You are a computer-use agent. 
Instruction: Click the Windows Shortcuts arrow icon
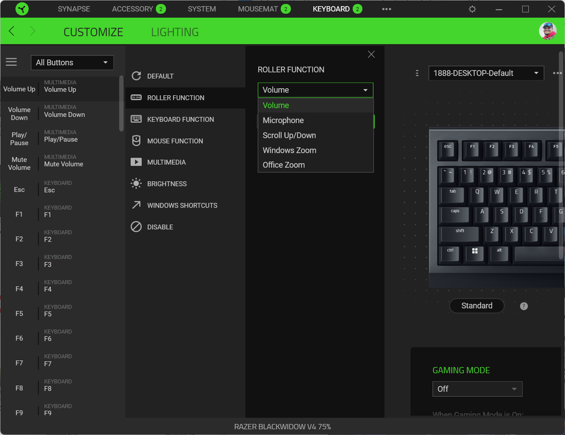pos(136,205)
